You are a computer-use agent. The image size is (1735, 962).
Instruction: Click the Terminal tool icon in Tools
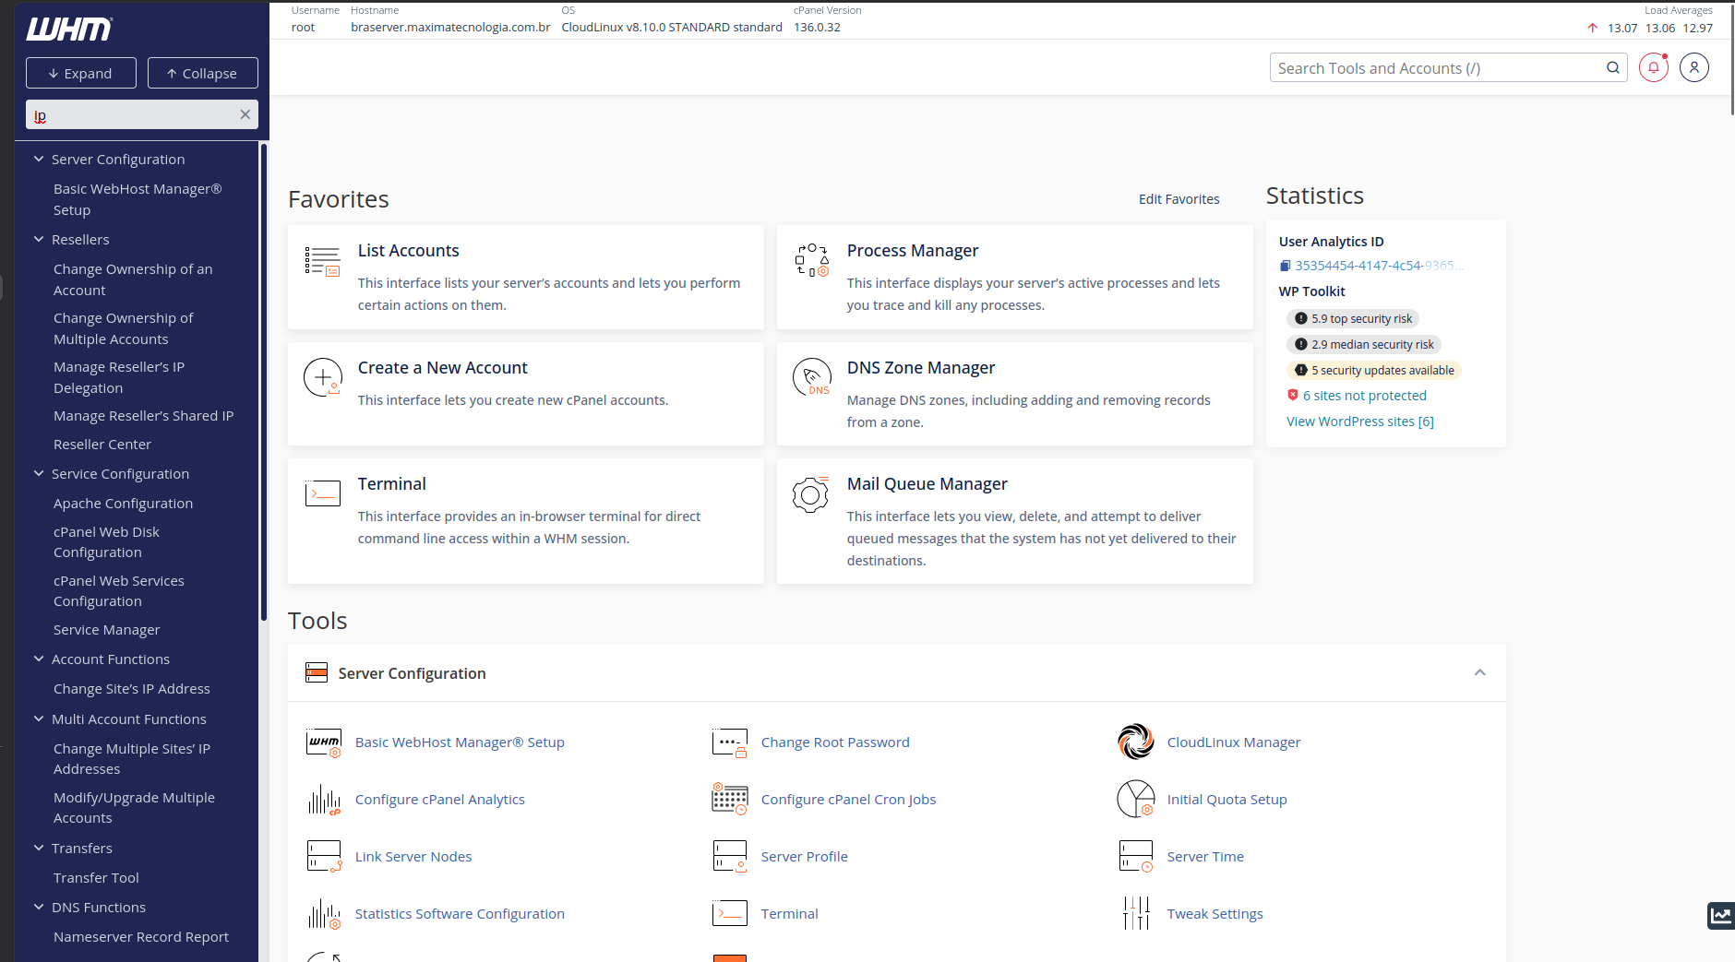[x=730, y=913]
